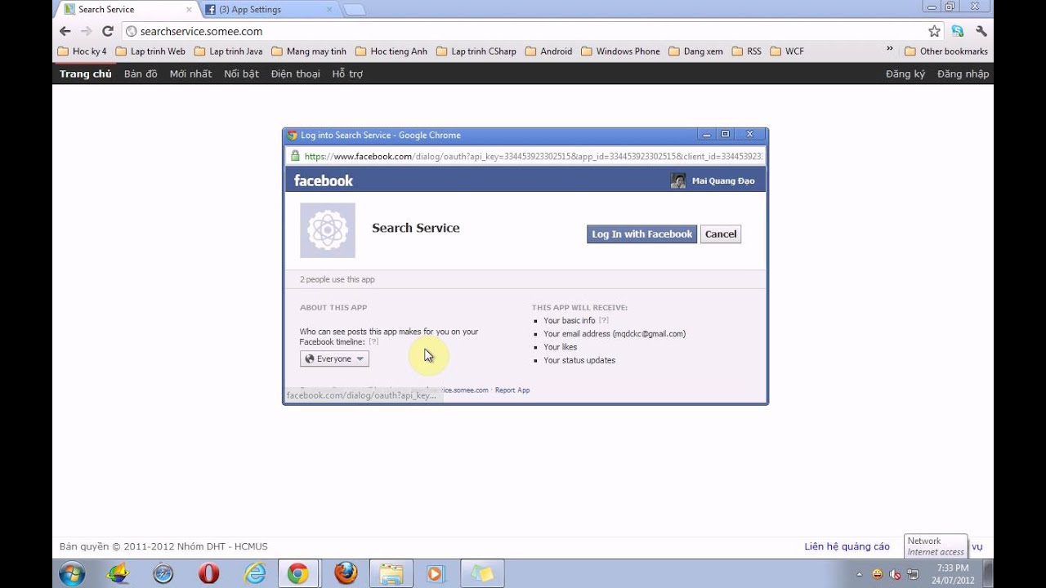Open media player icon in taskbar

click(436, 574)
